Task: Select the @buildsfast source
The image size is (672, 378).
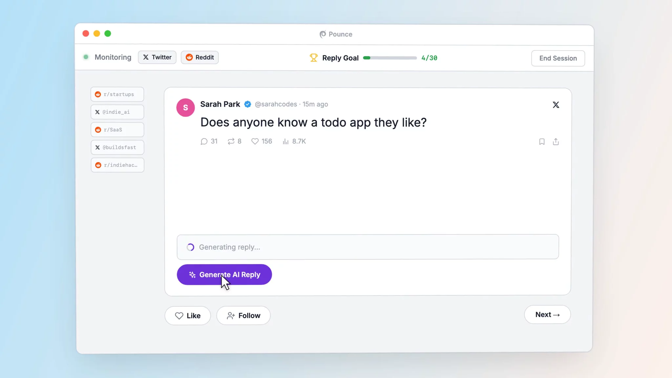Action: (x=117, y=147)
